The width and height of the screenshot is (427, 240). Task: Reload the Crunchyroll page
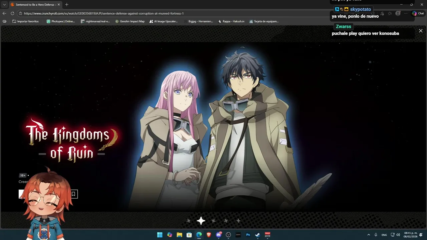(12, 13)
